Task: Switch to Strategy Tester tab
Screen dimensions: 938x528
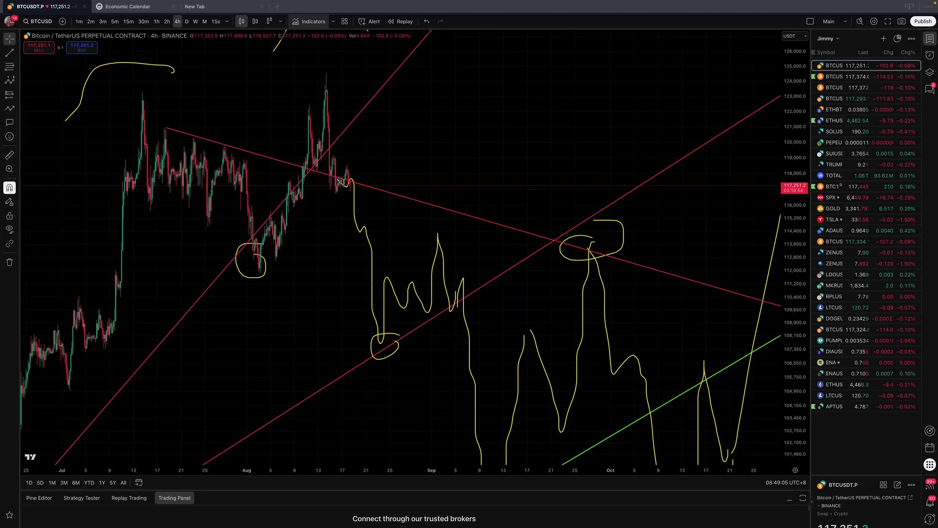Action: click(x=82, y=498)
